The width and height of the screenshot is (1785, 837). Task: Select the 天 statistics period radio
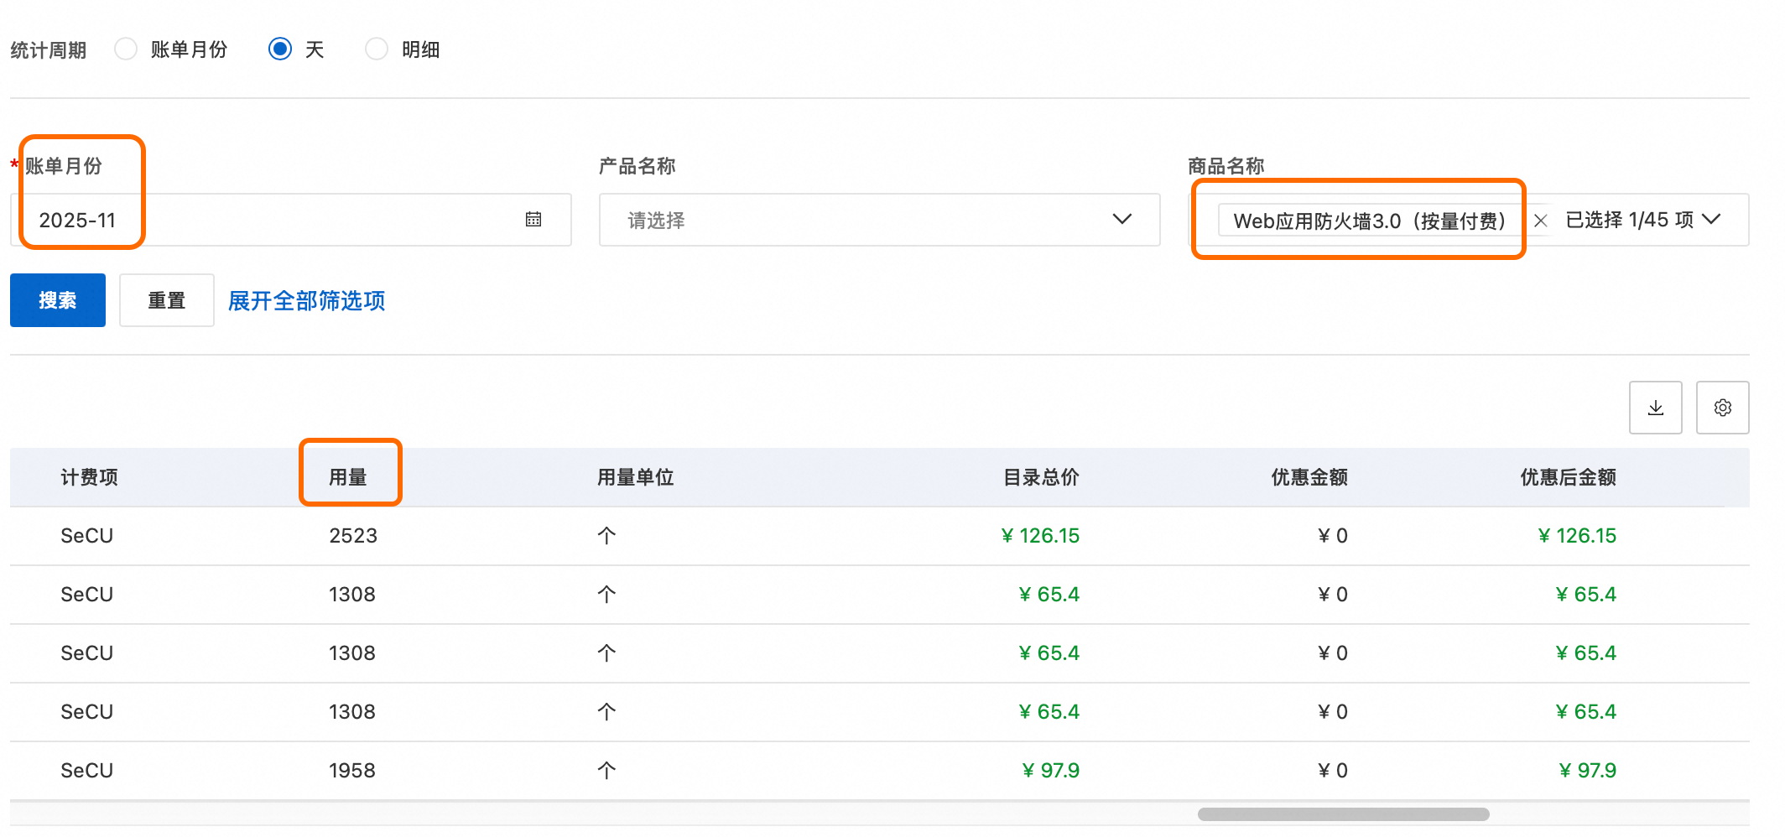pos(280,49)
